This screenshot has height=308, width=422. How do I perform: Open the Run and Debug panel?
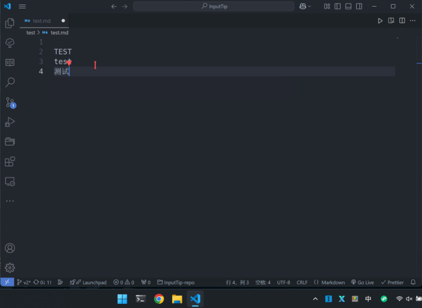(x=10, y=122)
